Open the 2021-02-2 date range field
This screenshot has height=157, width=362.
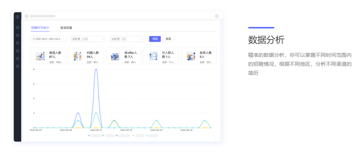(49, 39)
